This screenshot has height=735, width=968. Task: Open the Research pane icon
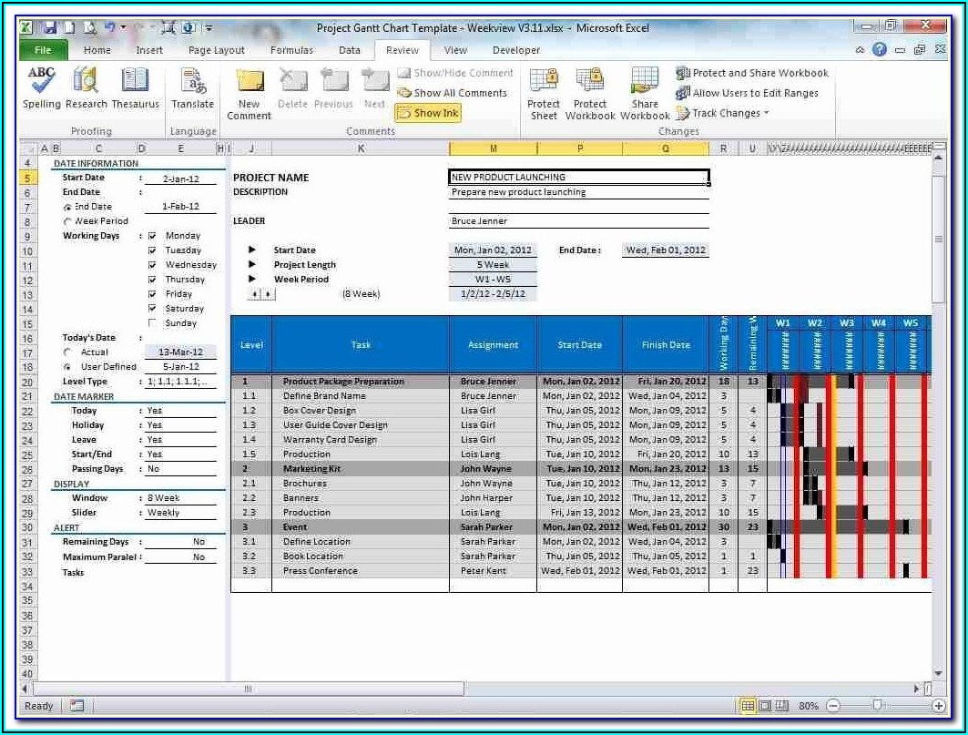click(x=87, y=88)
